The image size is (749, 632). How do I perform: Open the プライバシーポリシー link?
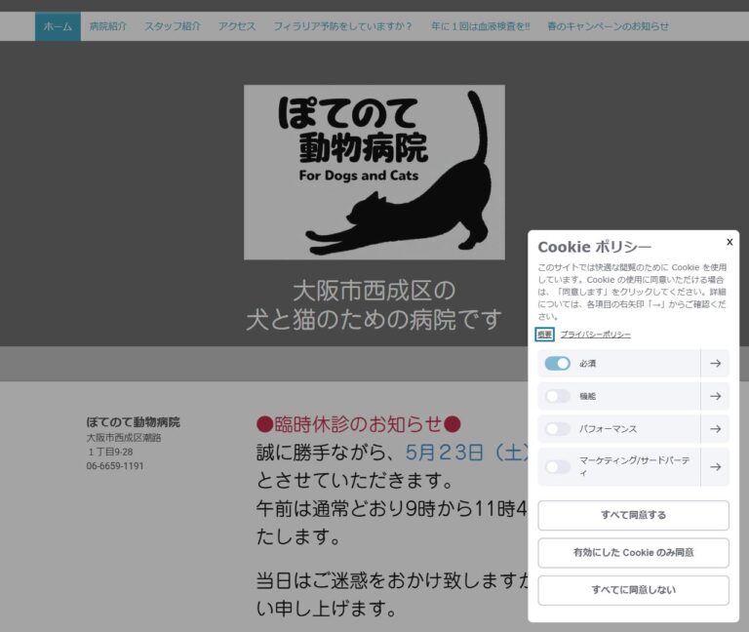595,335
